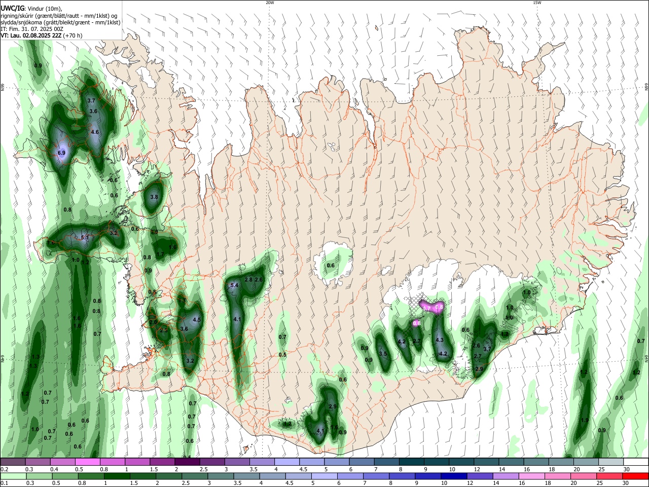Click the '2.3' rainfall value on the map

tap(163, 330)
